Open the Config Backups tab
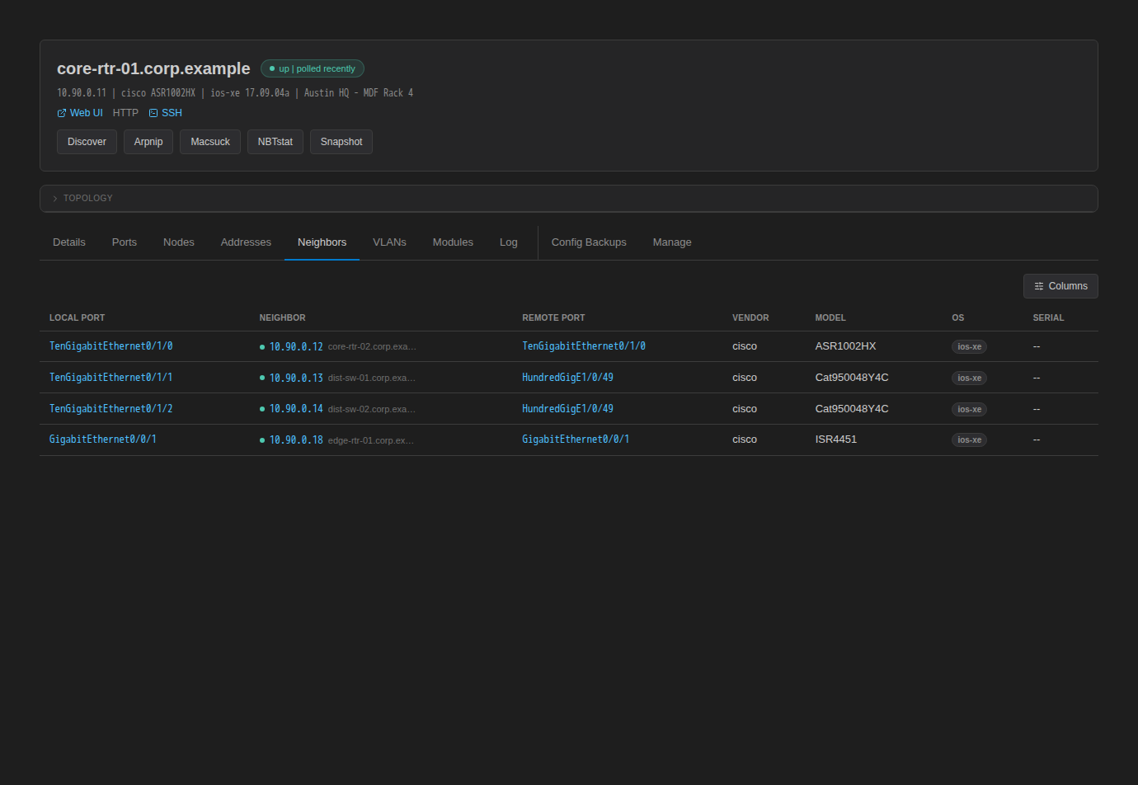 [x=589, y=242]
